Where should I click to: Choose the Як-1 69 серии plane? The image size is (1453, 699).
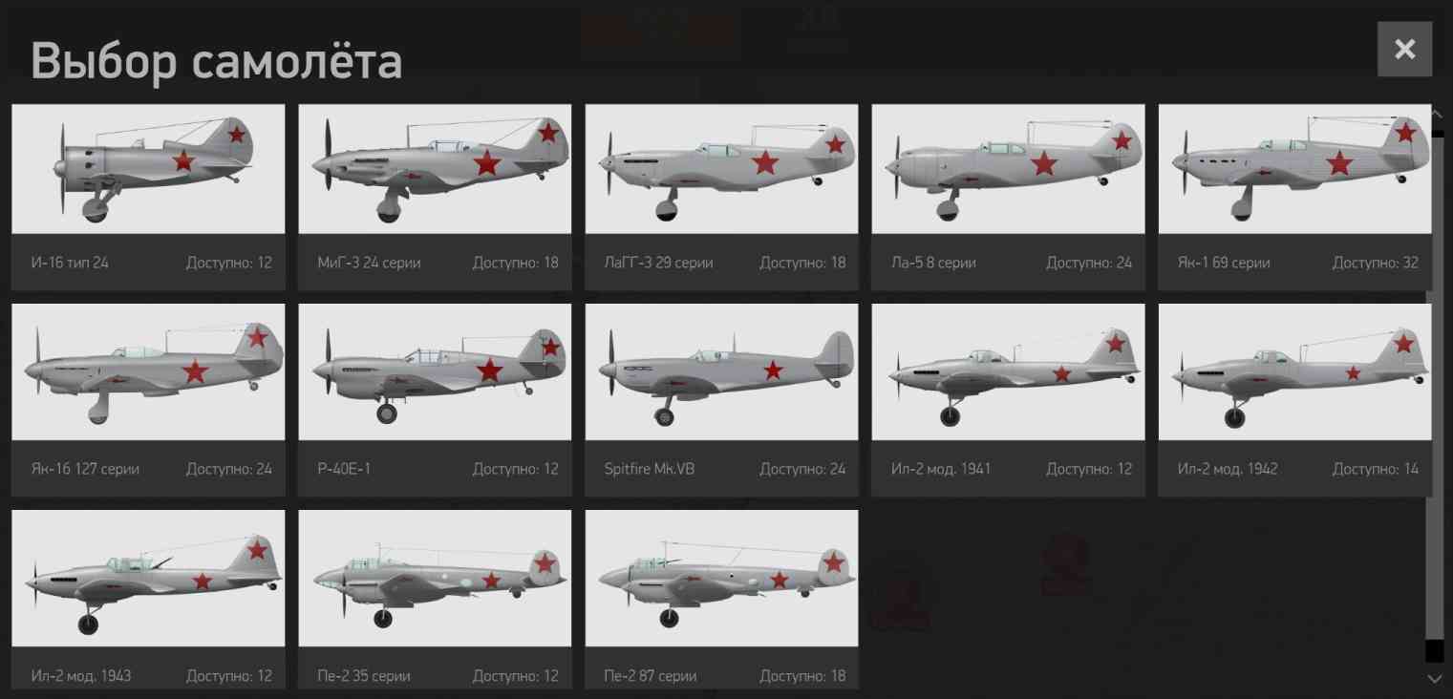point(1294,197)
